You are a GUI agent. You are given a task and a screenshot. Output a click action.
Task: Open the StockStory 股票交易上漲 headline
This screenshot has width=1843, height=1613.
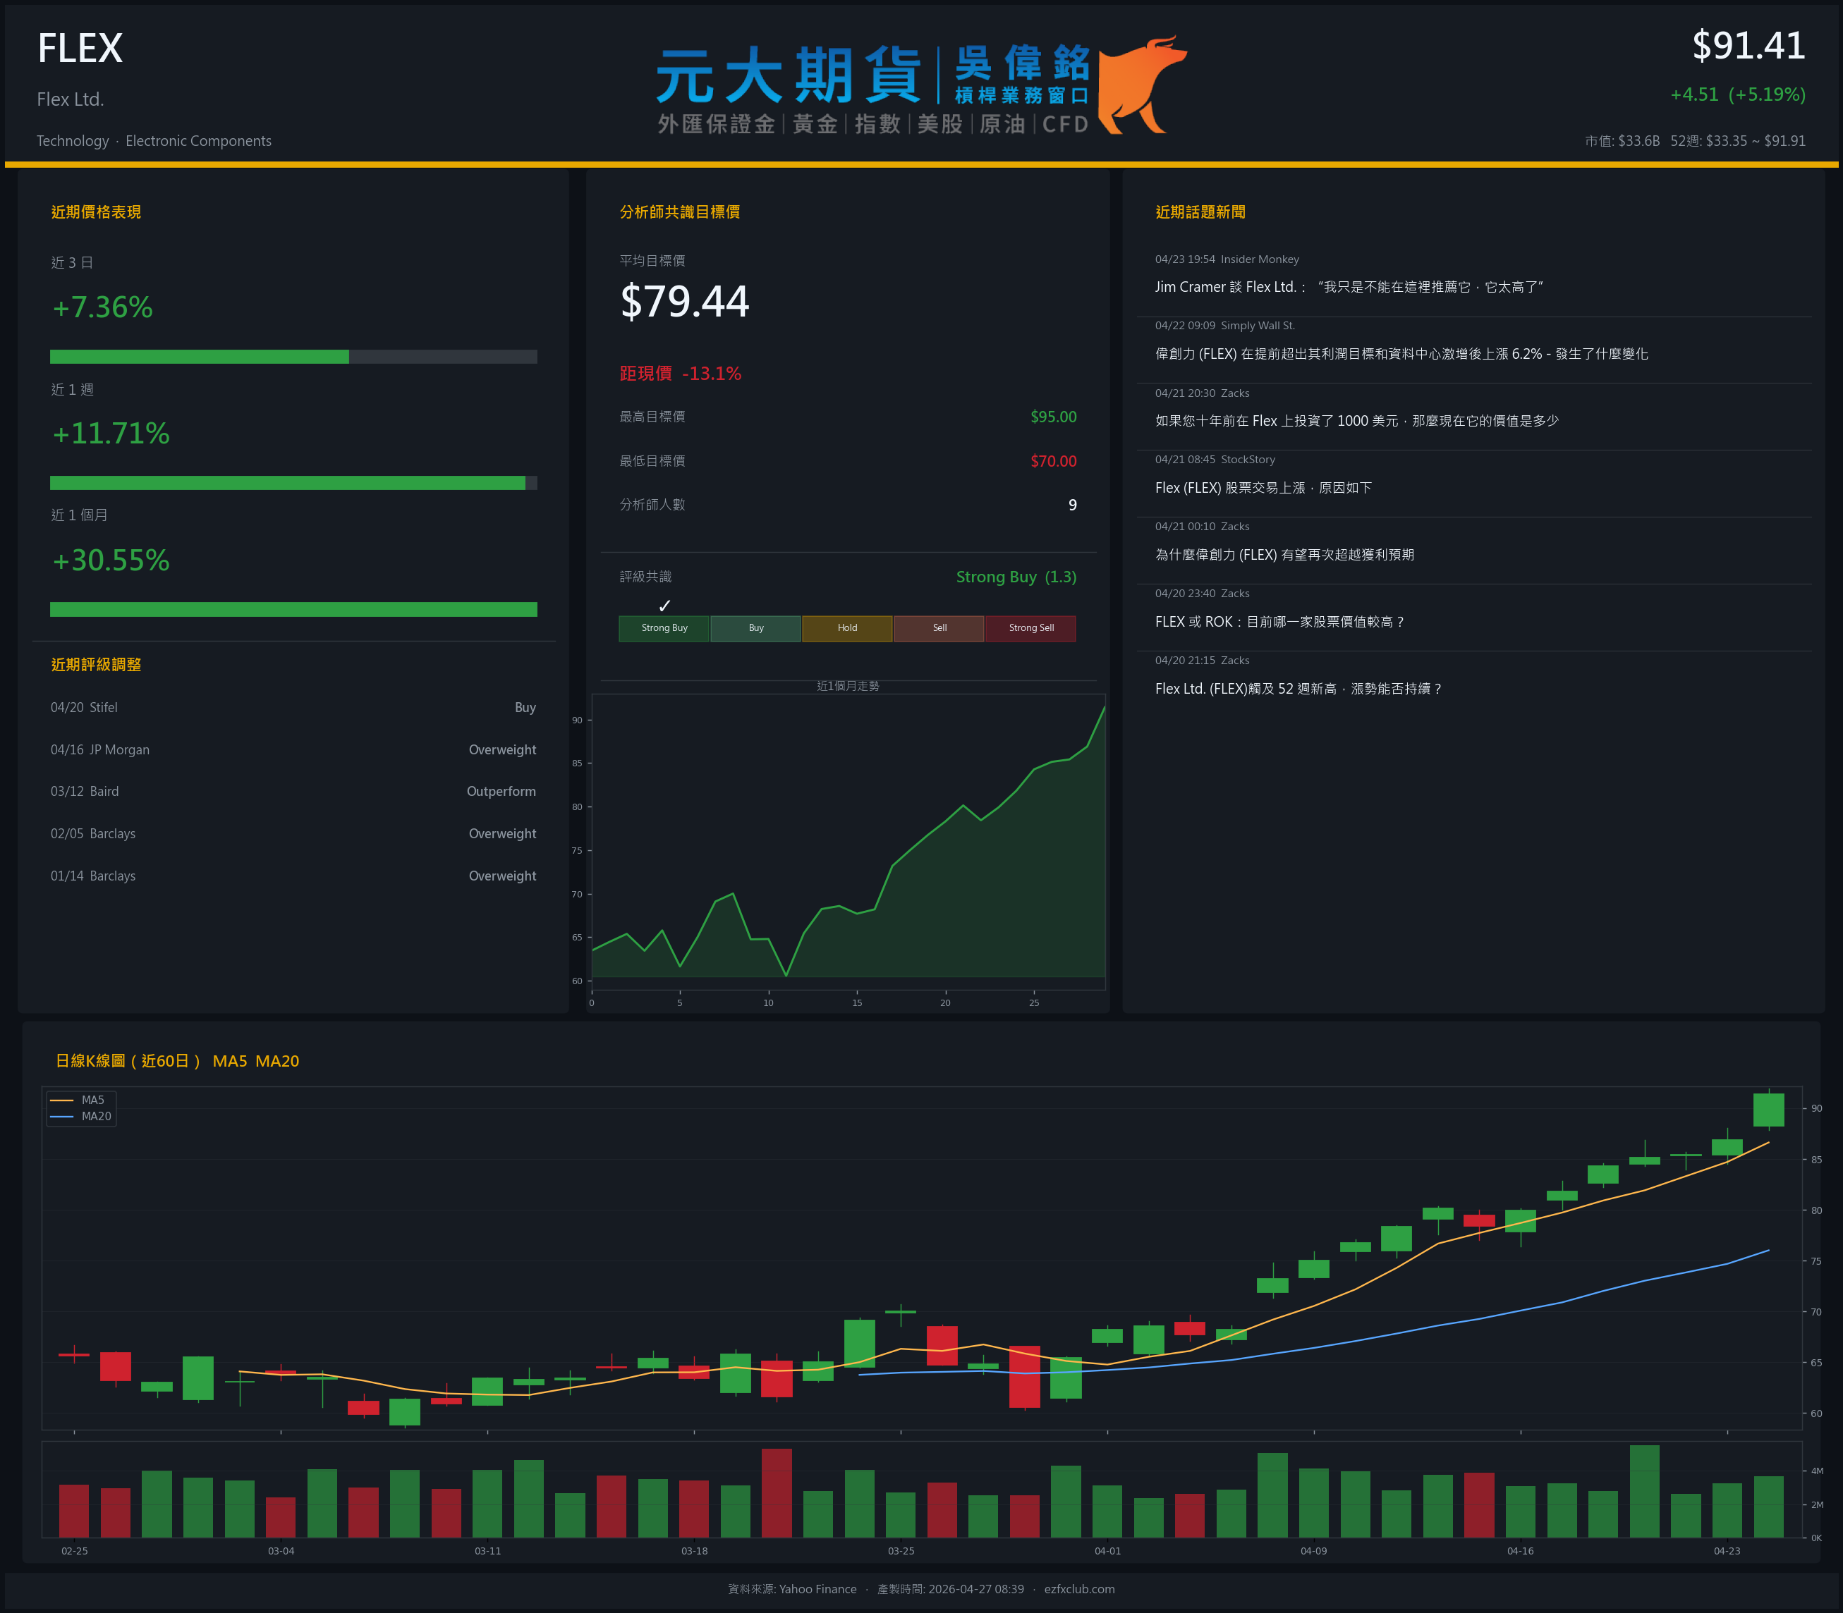point(1263,488)
